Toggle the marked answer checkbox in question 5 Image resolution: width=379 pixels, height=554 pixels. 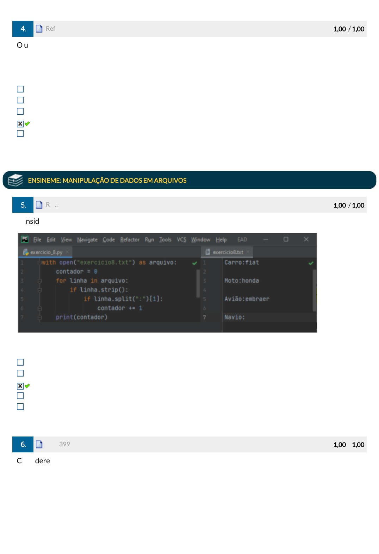click(20, 386)
